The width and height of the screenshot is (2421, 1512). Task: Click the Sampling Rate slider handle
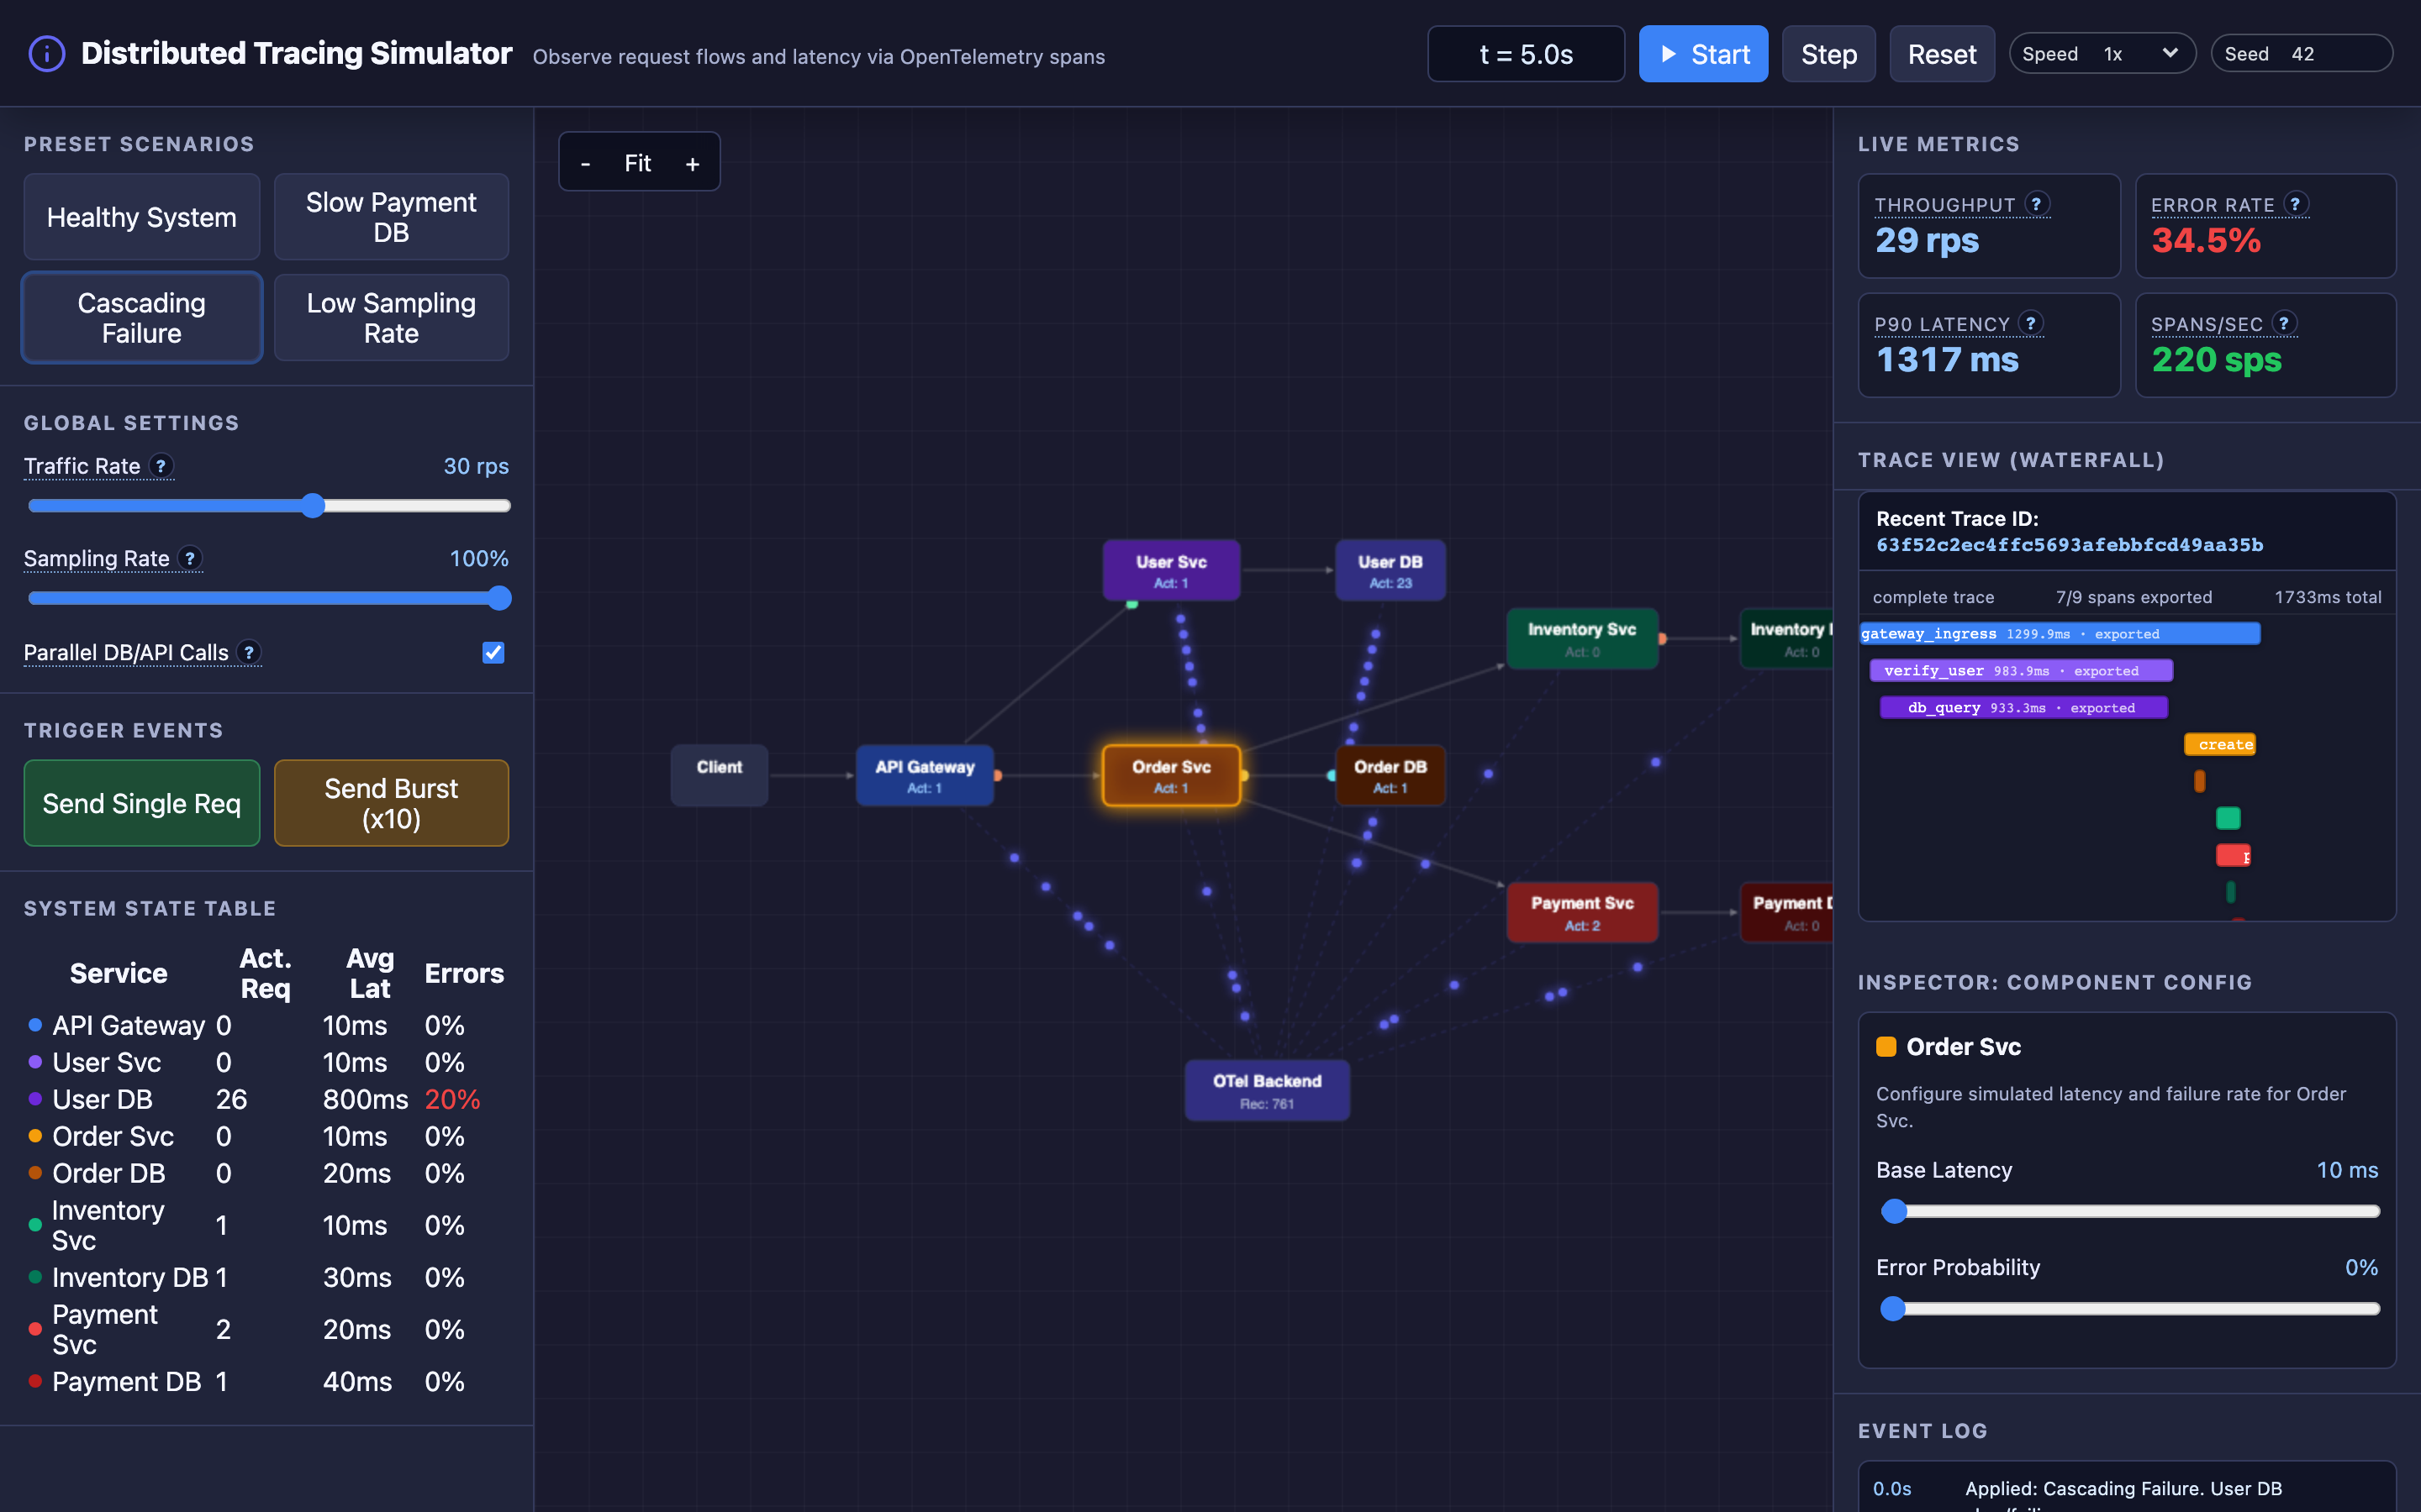pos(500,598)
